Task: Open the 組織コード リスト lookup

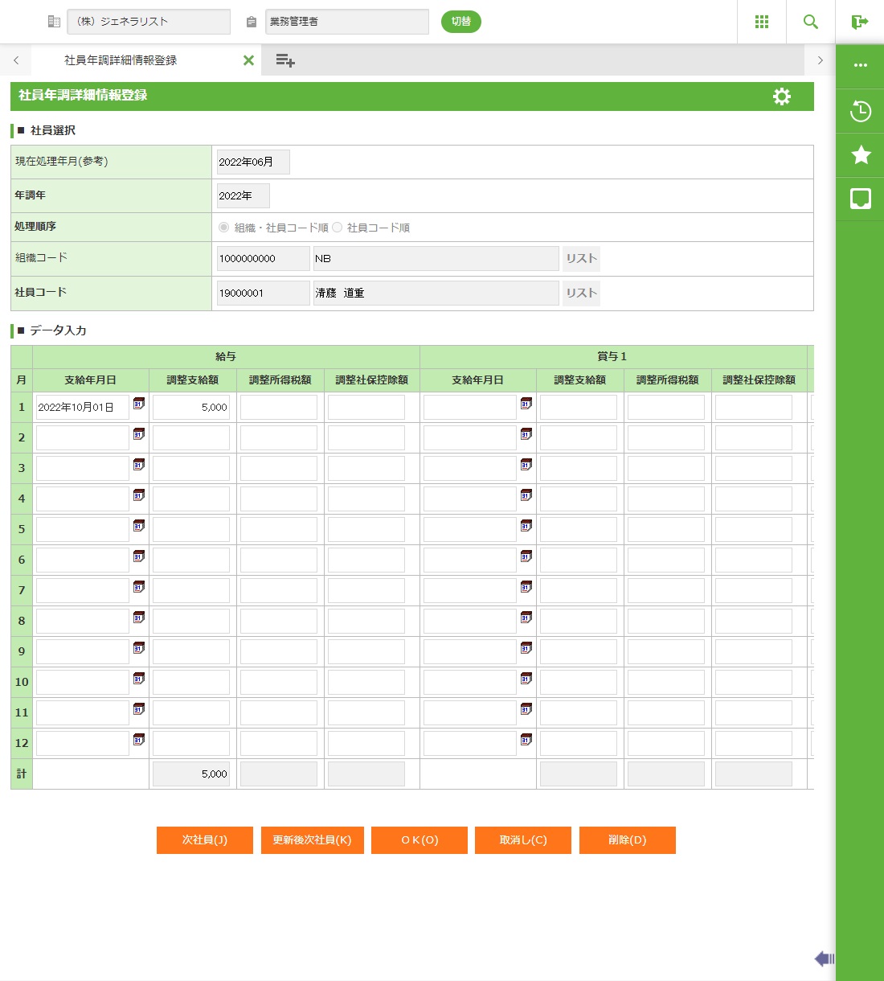Action: [581, 259]
